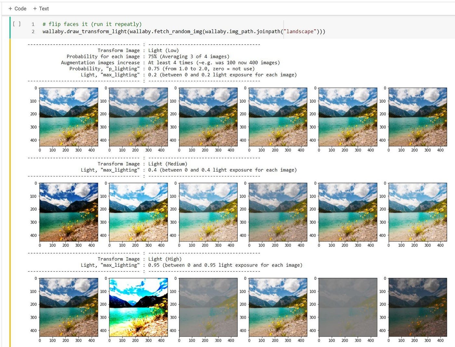Click the "landscape" string in the code

[300, 32]
